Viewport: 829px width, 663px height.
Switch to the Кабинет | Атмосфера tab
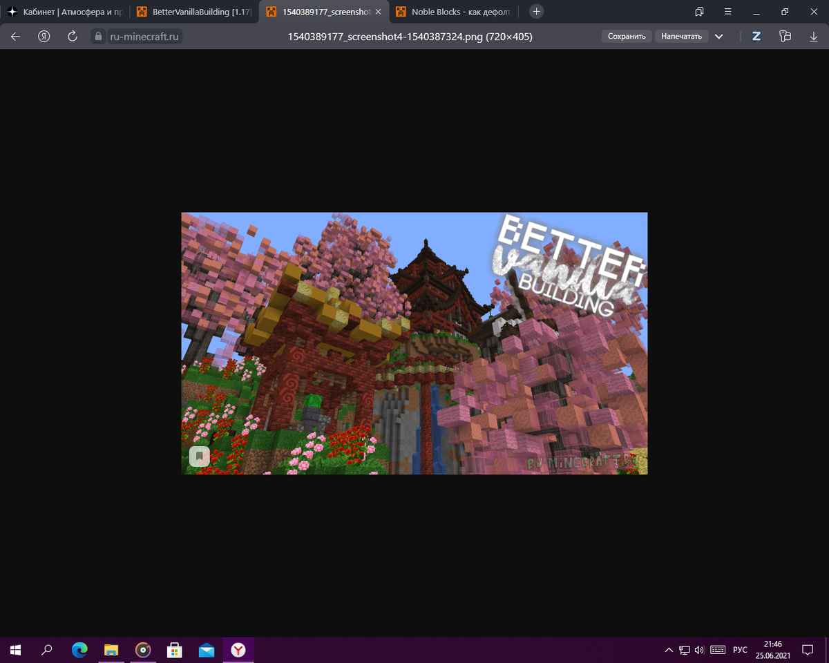tap(65, 12)
